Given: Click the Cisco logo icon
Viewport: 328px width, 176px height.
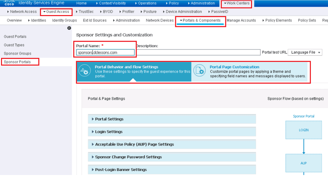Looking at the screenshot, I should tap(9, 3).
